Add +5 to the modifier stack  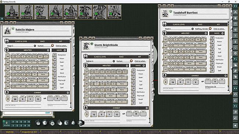pos(29,122)
